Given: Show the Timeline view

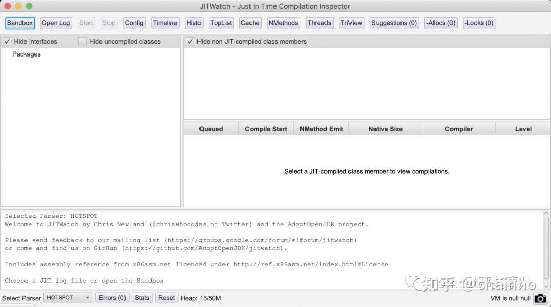Looking at the screenshot, I should tap(165, 23).
